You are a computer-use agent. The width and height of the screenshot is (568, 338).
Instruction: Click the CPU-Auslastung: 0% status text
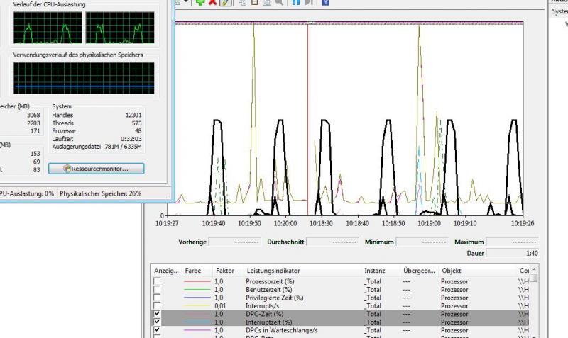pos(27,193)
